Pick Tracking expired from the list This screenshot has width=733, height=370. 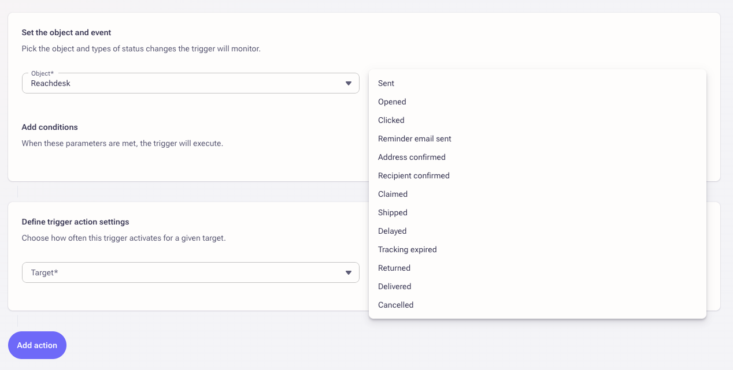coord(407,249)
